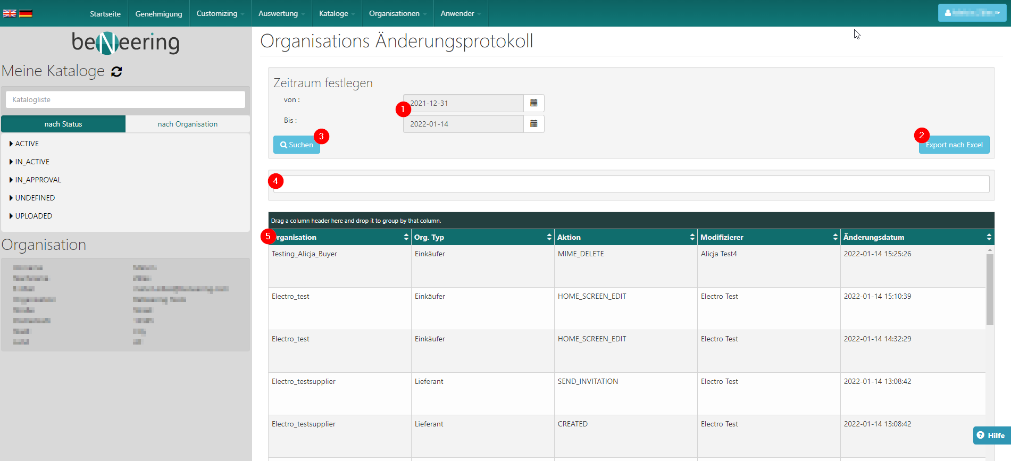Go to Genehmigung in the top menu
Screen dimensions: 1011x461
(x=158, y=13)
